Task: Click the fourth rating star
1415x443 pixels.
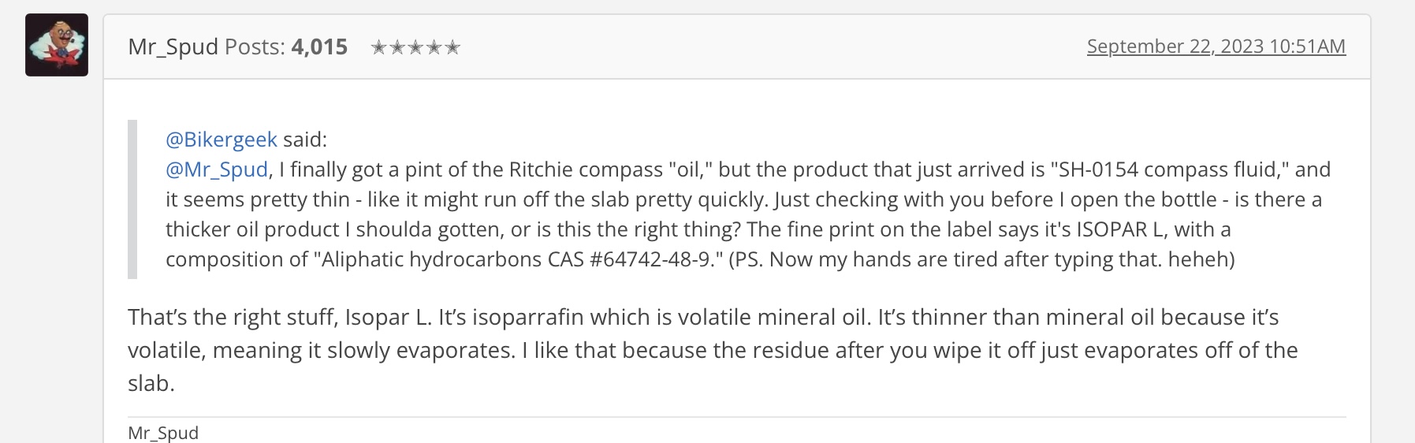Action: click(434, 48)
